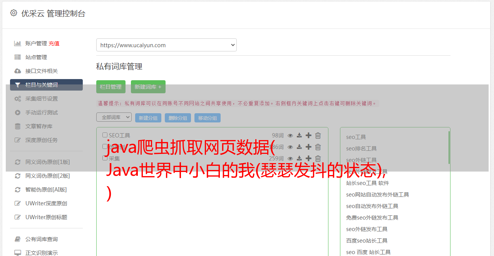Select keyword seo外链发布工具
The width and height of the screenshot is (494, 256).
click(367, 229)
